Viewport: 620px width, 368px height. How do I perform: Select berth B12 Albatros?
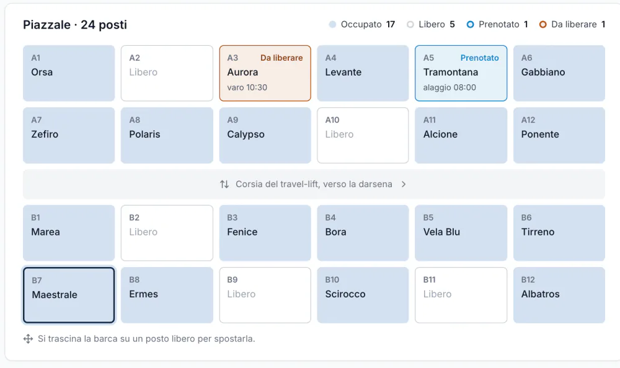click(x=559, y=296)
